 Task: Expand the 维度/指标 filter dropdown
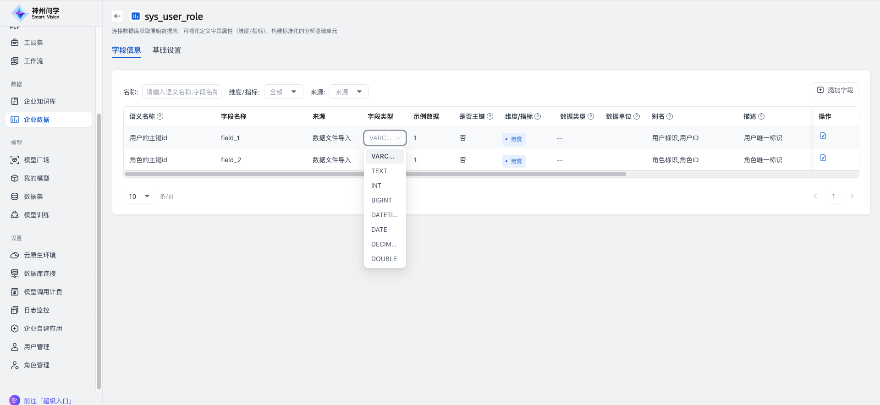pyautogui.click(x=283, y=92)
